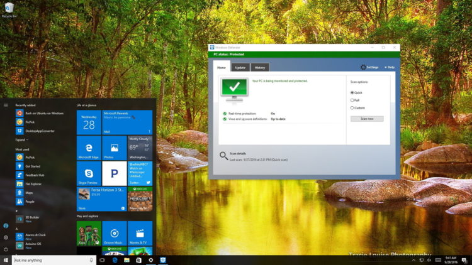Viewport: 472px width, 265px height.
Task: Click Task View icon on taskbar
Action: pos(102,260)
